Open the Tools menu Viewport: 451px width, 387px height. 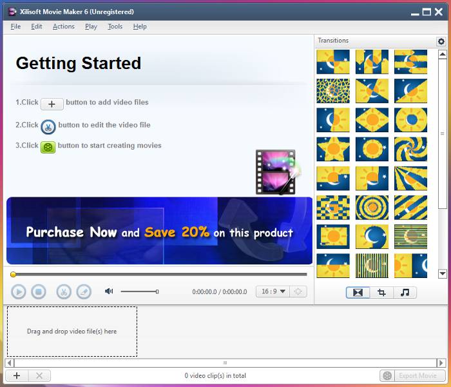coord(115,26)
